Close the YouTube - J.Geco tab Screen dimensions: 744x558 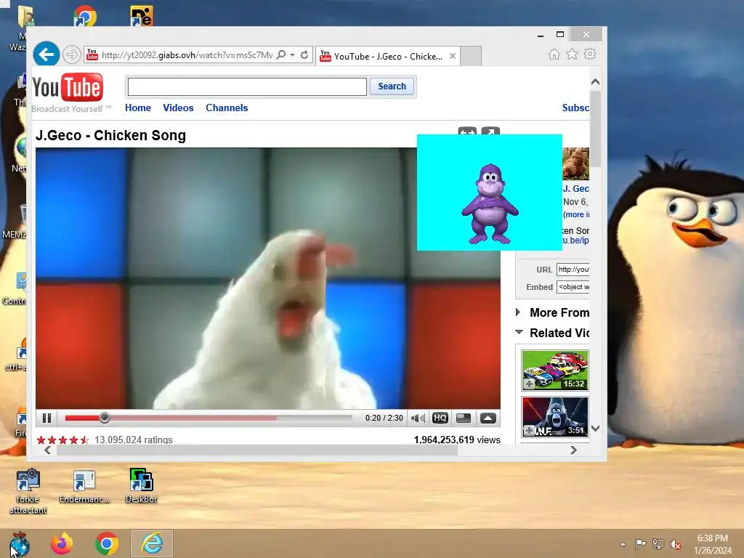point(452,56)
